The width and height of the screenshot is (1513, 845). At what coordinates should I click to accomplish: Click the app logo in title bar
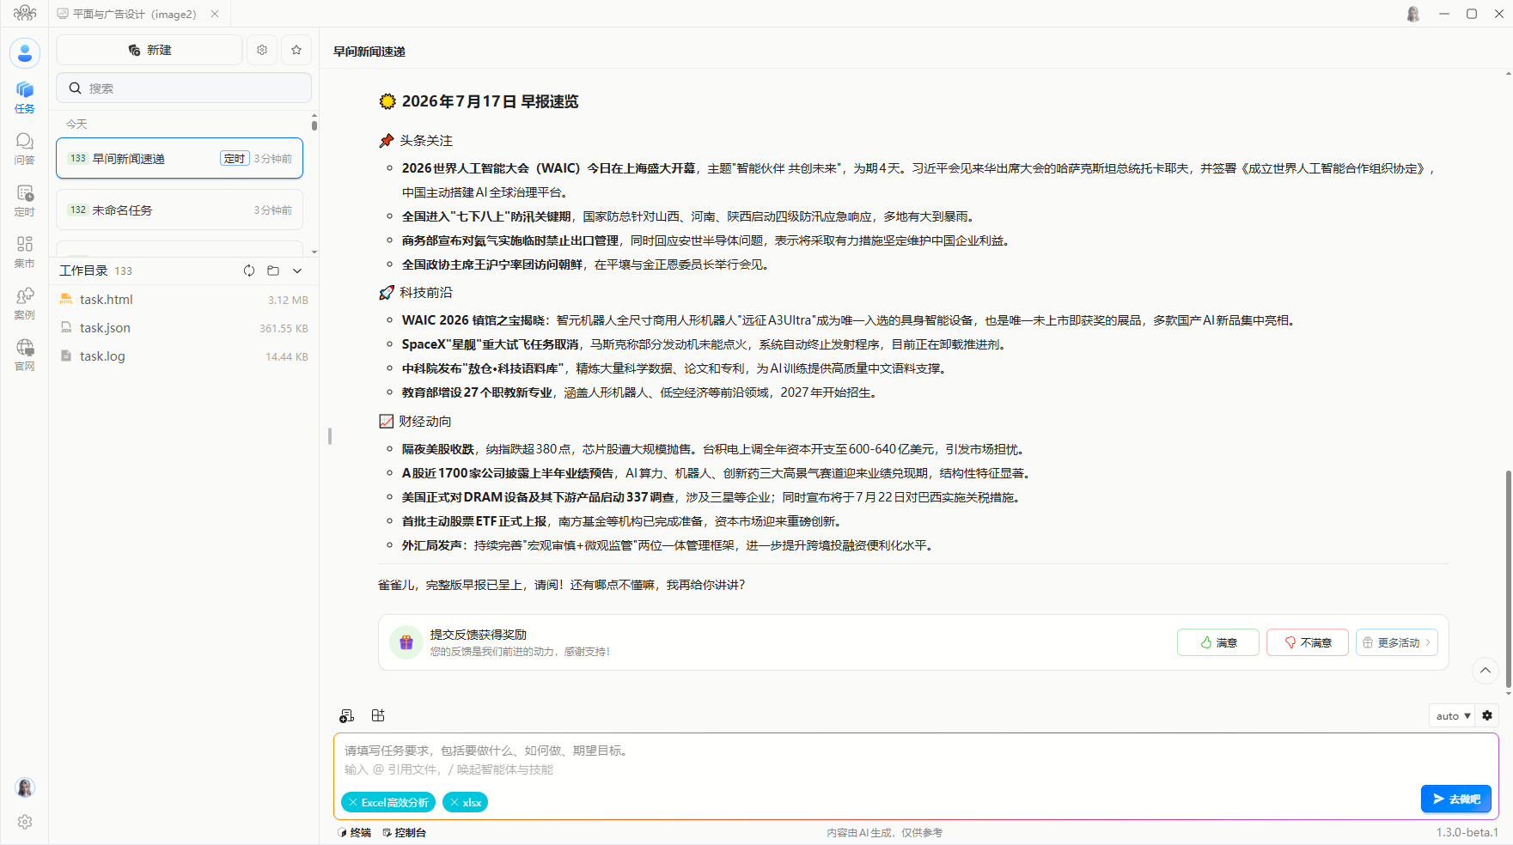[x=25, y=14]
